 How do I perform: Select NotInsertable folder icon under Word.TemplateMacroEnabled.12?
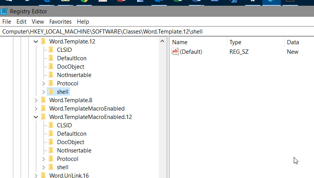[x=51, y=150]
